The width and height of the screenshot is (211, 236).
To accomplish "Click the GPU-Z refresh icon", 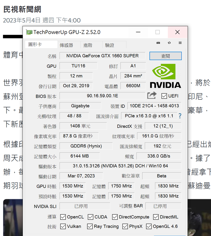I will [169, 43].
